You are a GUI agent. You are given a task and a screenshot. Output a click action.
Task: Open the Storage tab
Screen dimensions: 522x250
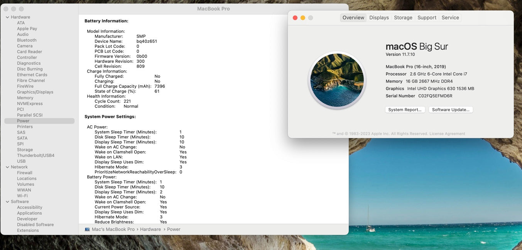click(x=403, y=18)
